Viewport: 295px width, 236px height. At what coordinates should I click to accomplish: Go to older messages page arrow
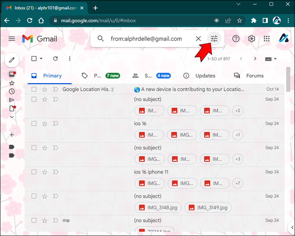255,59
